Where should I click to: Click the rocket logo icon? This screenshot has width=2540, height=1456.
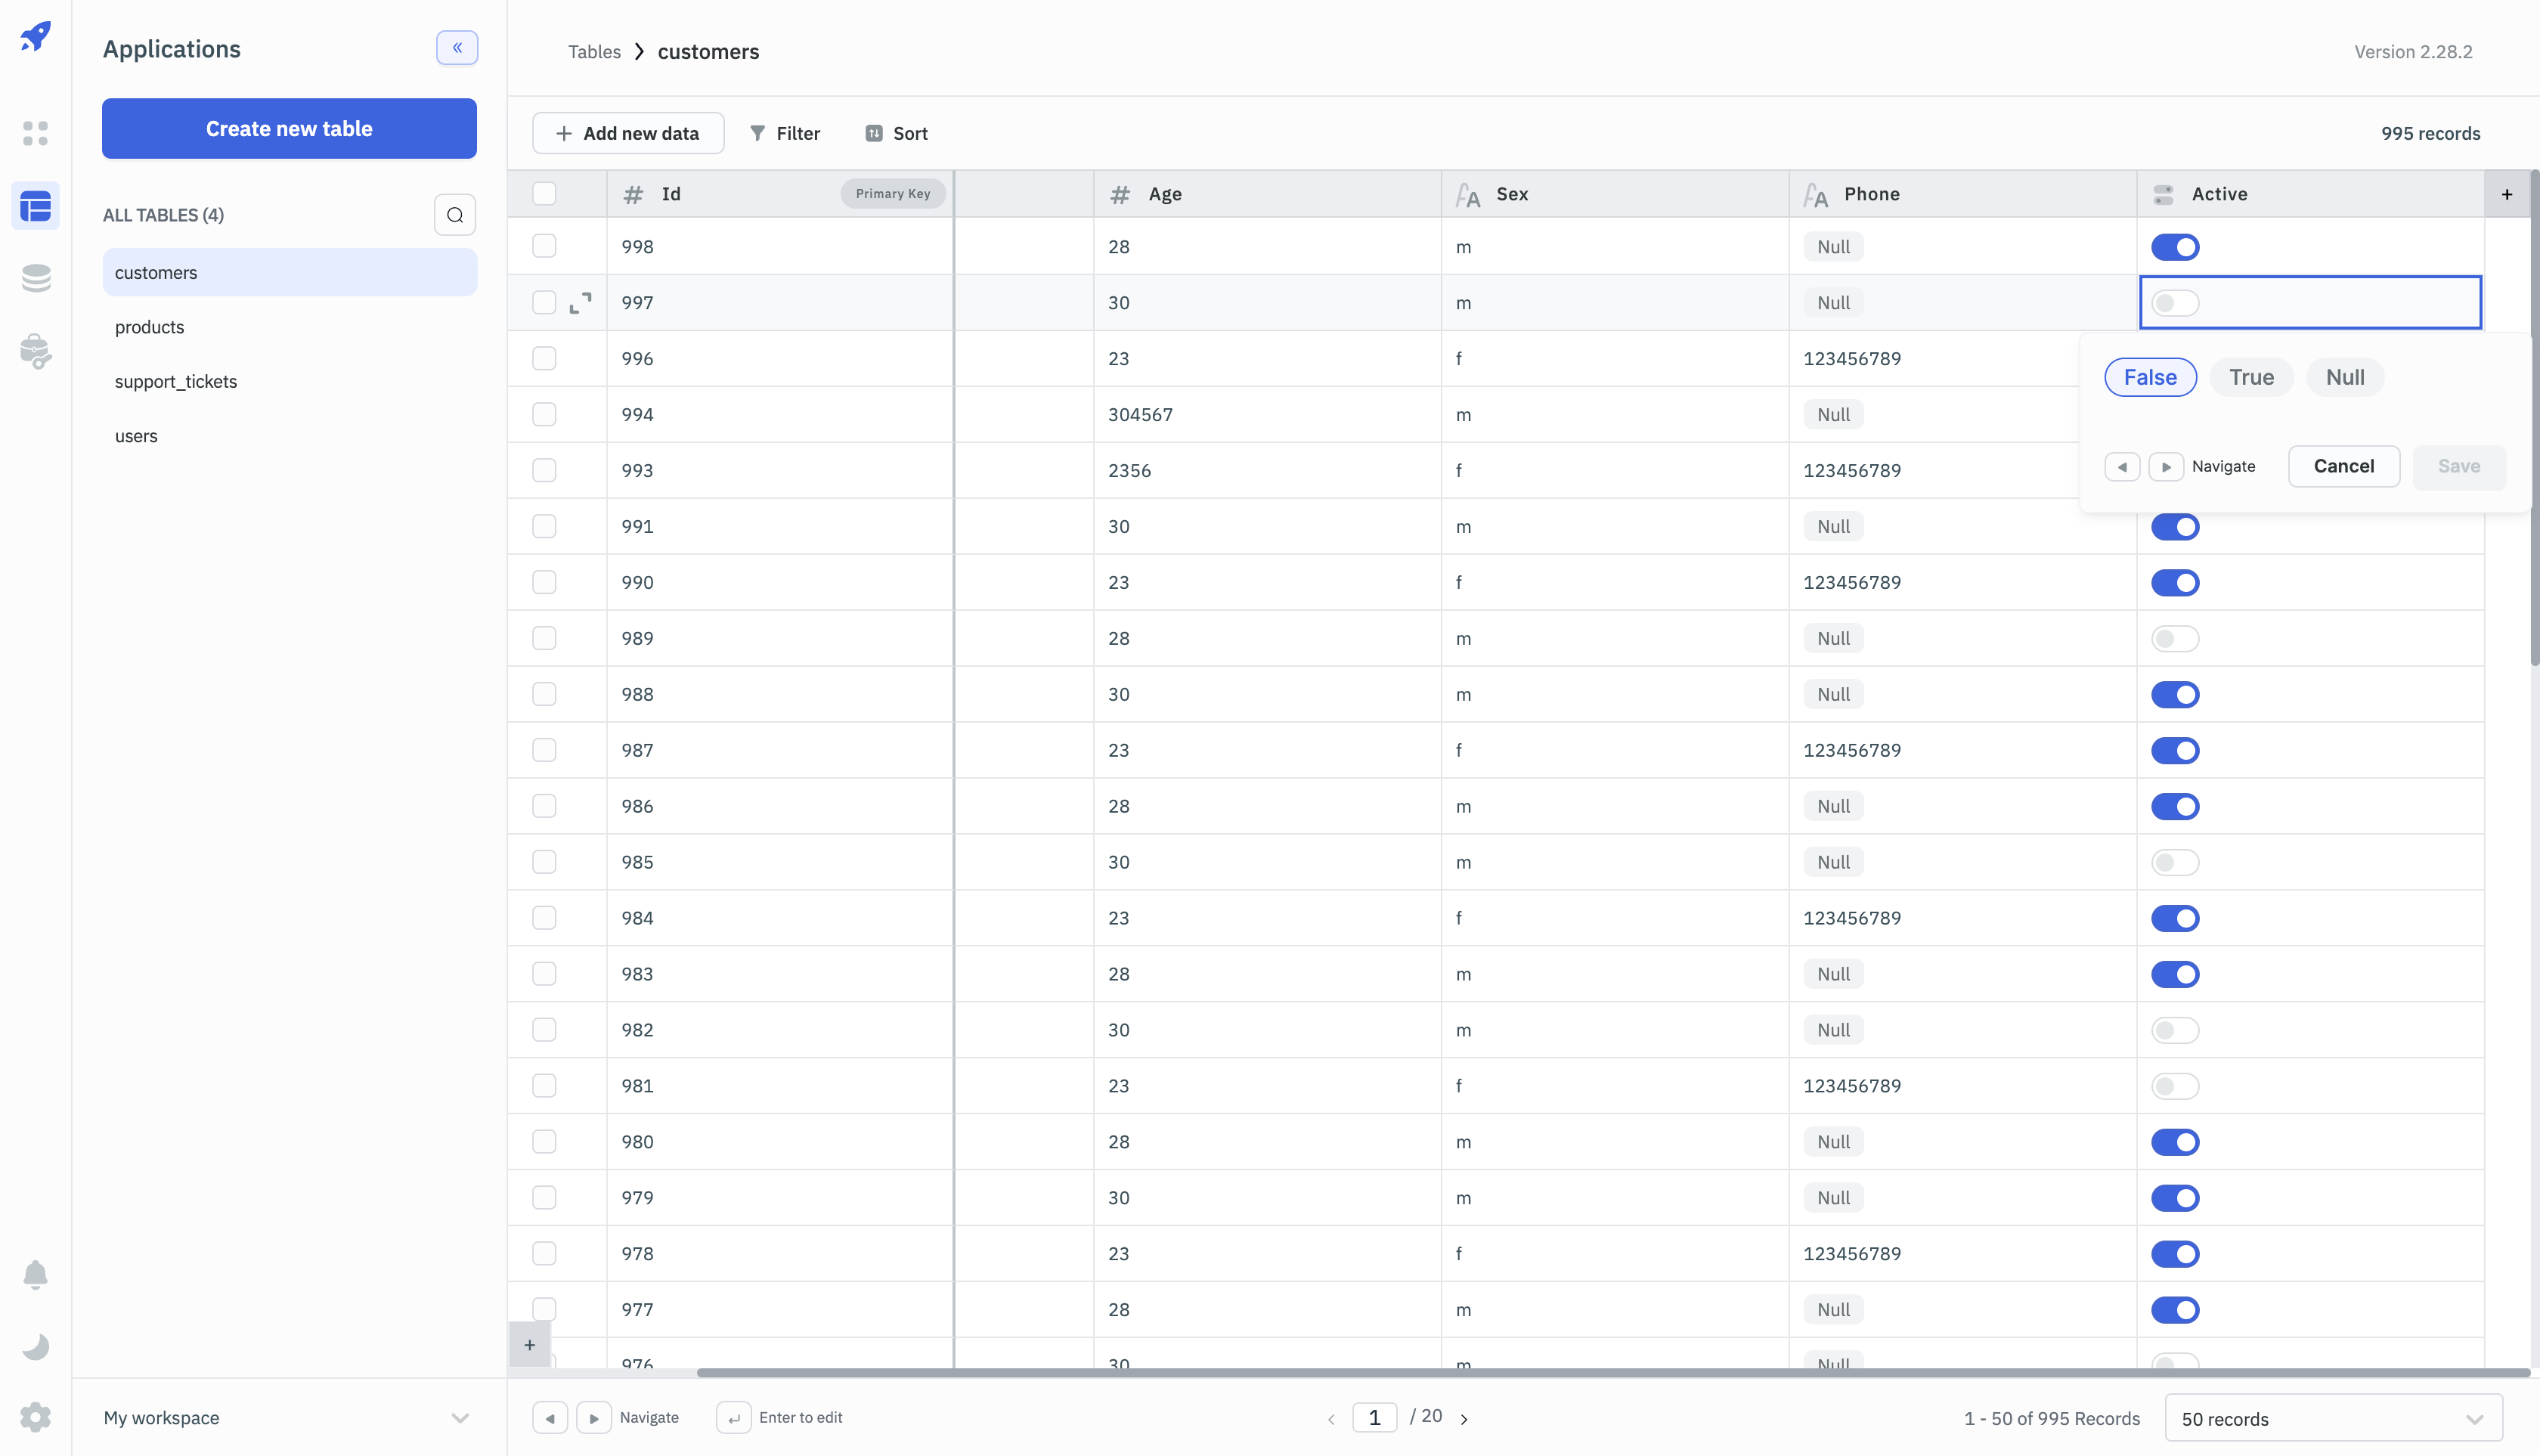tap(36, 37)
